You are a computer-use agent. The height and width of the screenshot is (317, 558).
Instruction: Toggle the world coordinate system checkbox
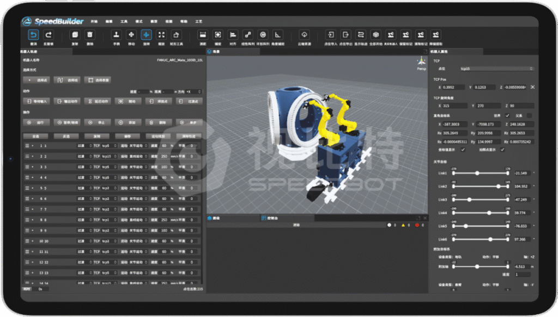(x=508, y=115)
